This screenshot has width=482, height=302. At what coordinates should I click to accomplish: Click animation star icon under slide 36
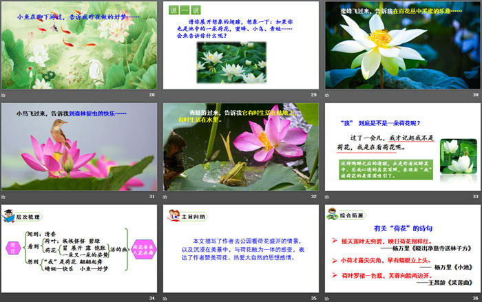[x=327, y=299]
